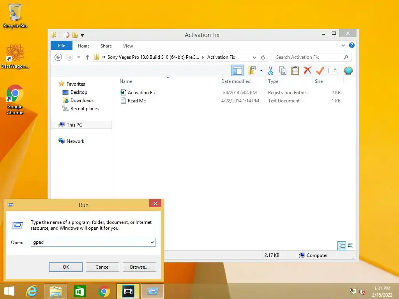399x299 pixels.
Task: Open the Share ribbon tab
Action: tap(106, 46)
